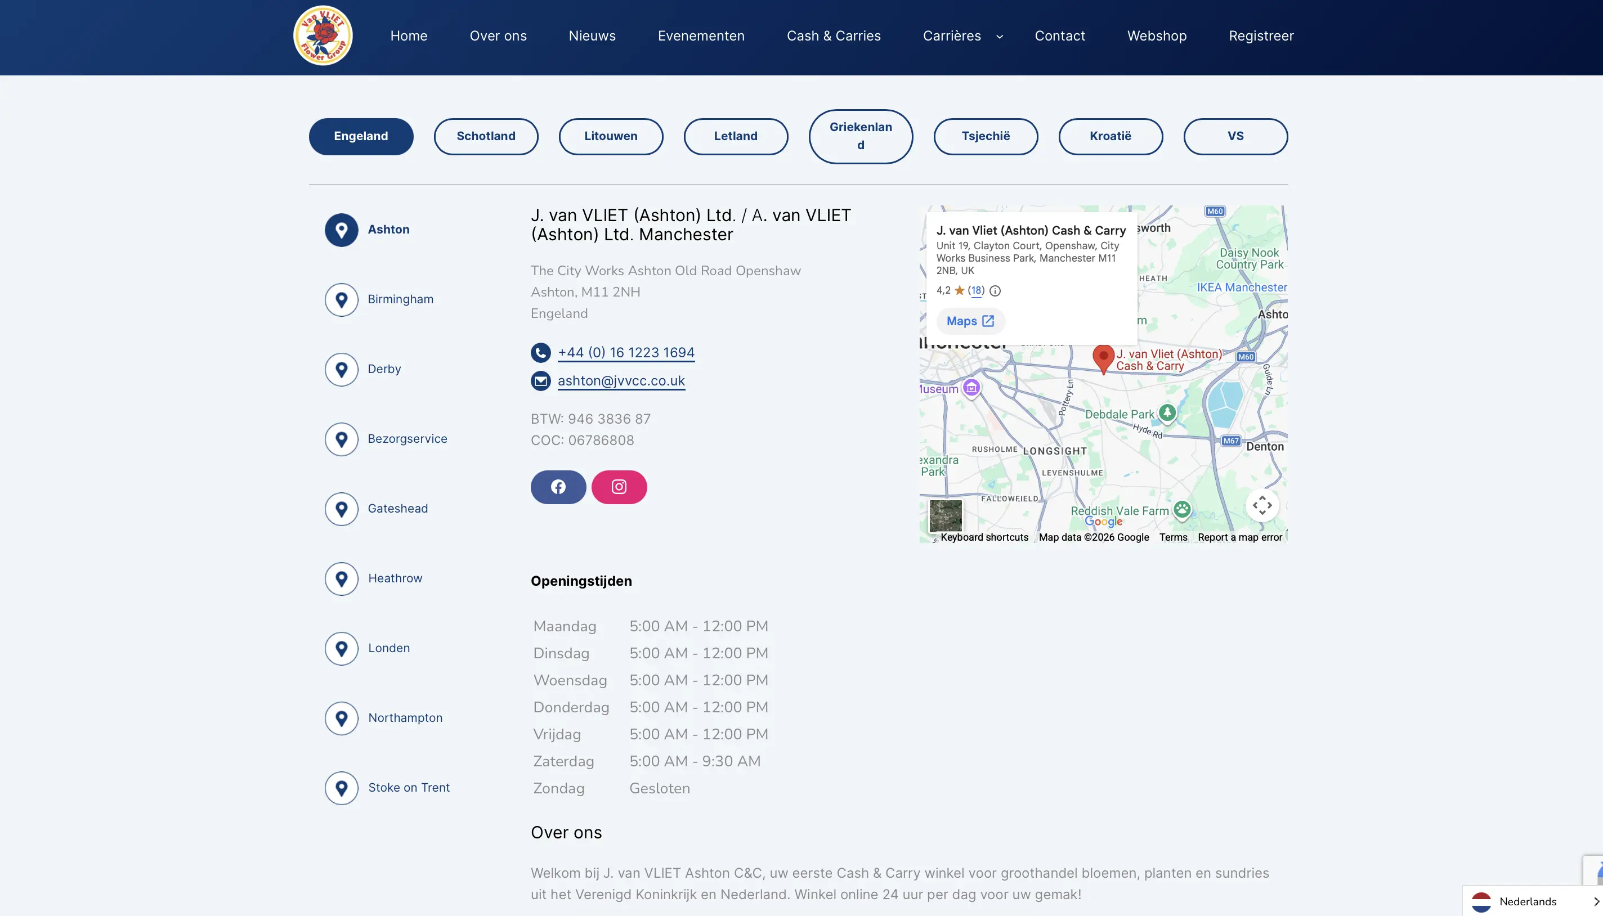Click the Birmingham location pin icon
The image size is (1603, 916).
pos(341,299)
